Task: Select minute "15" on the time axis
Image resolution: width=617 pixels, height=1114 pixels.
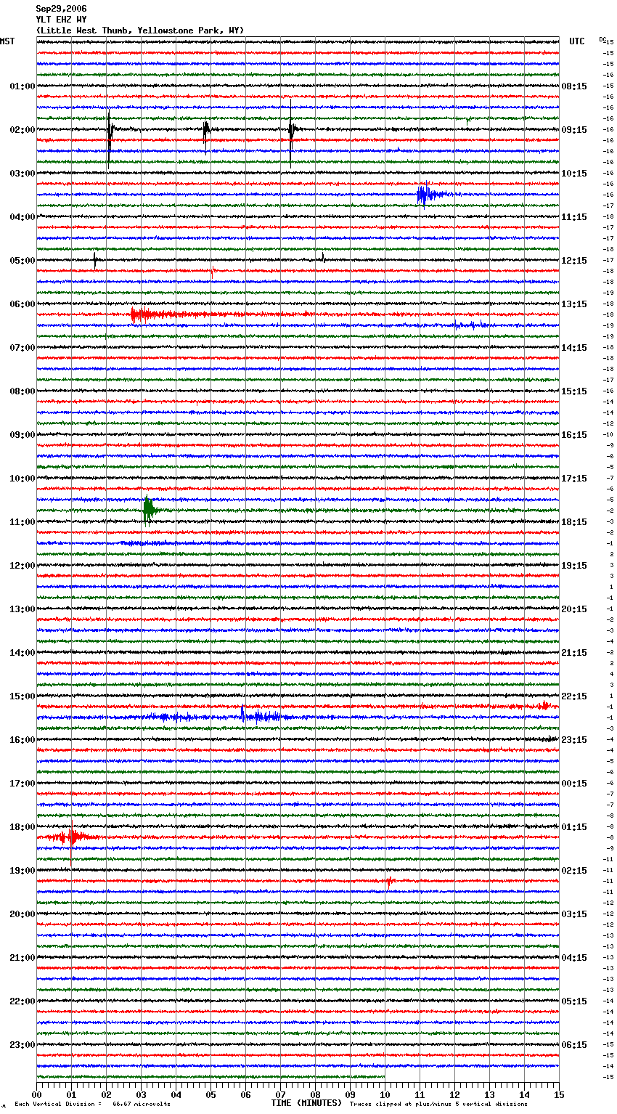Action: tap(559, 1094)
